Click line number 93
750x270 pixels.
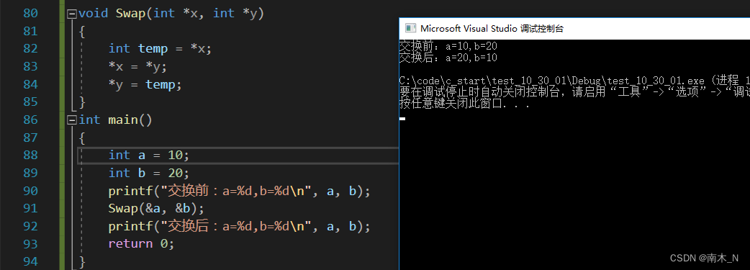tap(30, 243)
